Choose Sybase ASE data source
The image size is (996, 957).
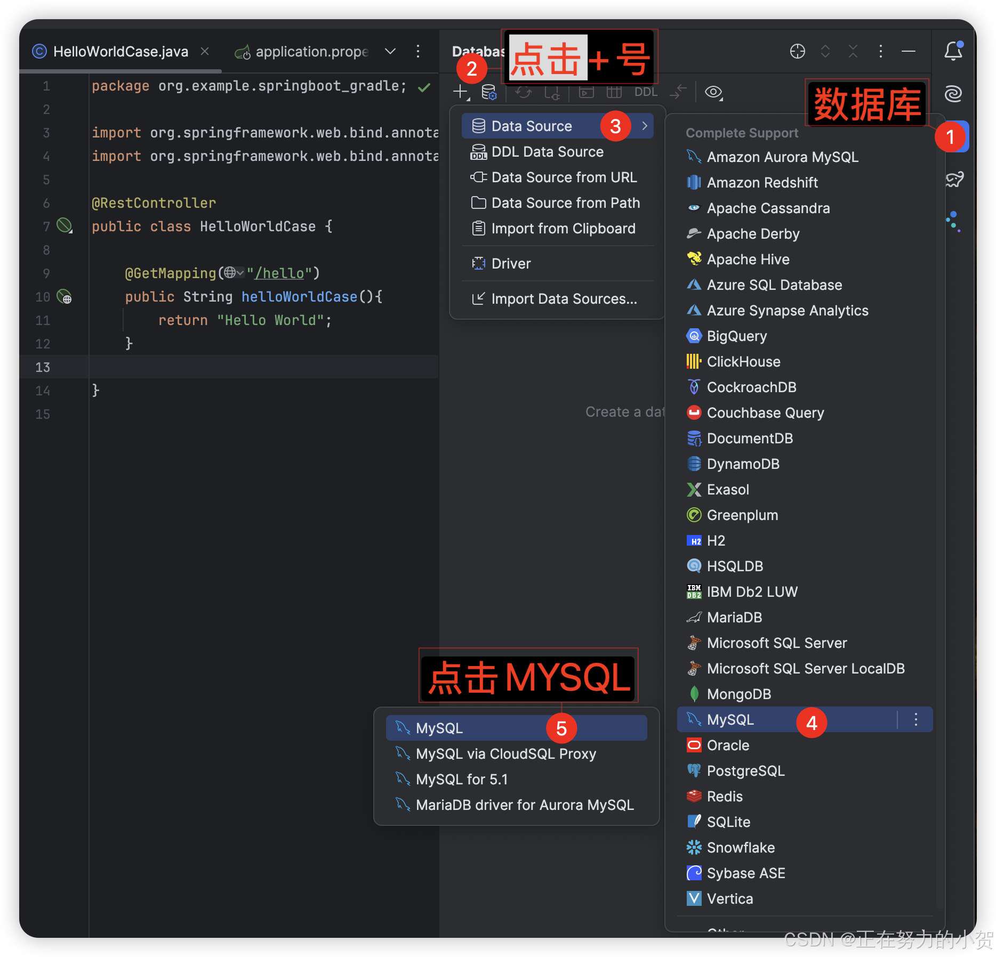[x=805, y=873]
